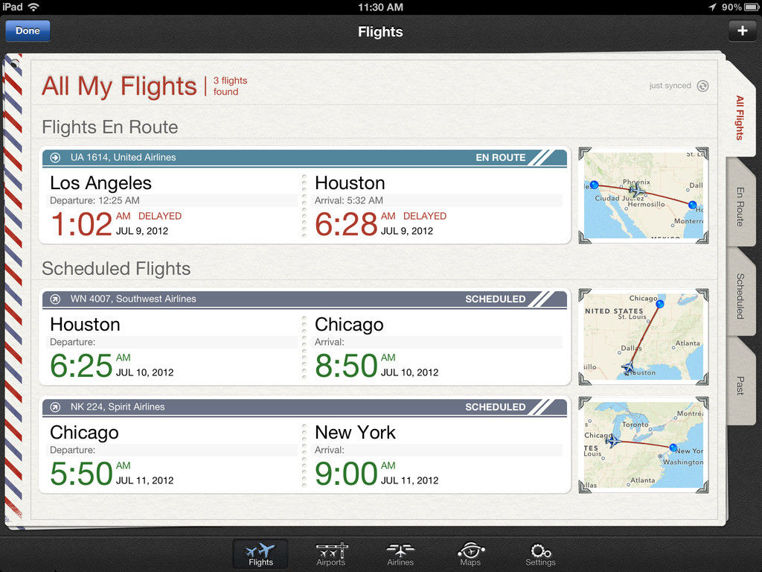Switch to the Past side tab
Image resolution: width=762 pixels, height=572 pixels.
[x=740, y=385]
